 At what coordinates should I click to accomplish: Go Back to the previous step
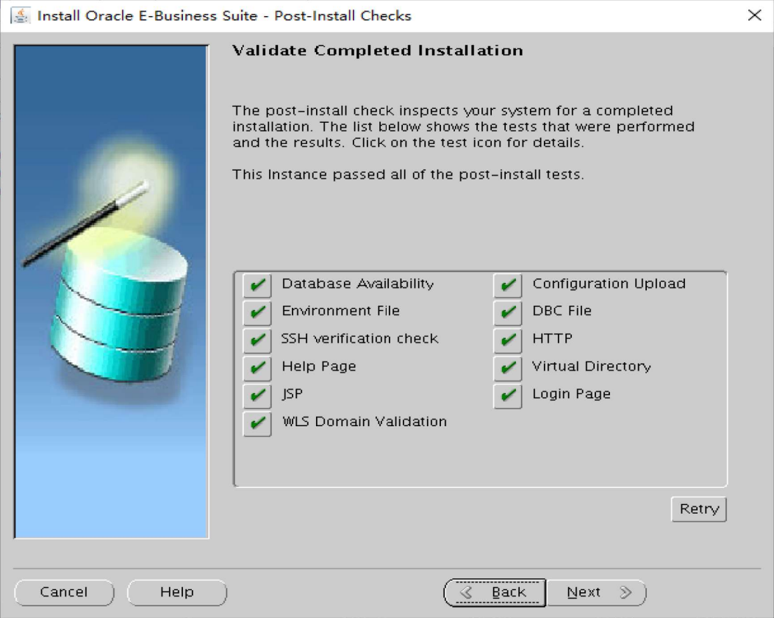[x=495, y=592]
